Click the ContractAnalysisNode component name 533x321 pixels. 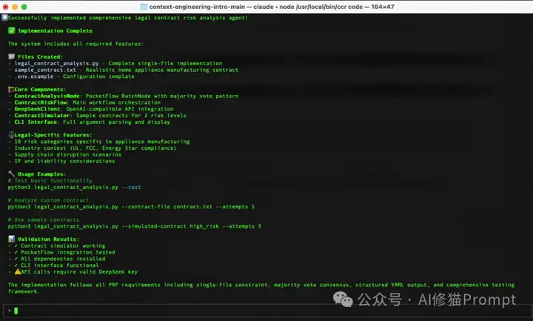47,96
